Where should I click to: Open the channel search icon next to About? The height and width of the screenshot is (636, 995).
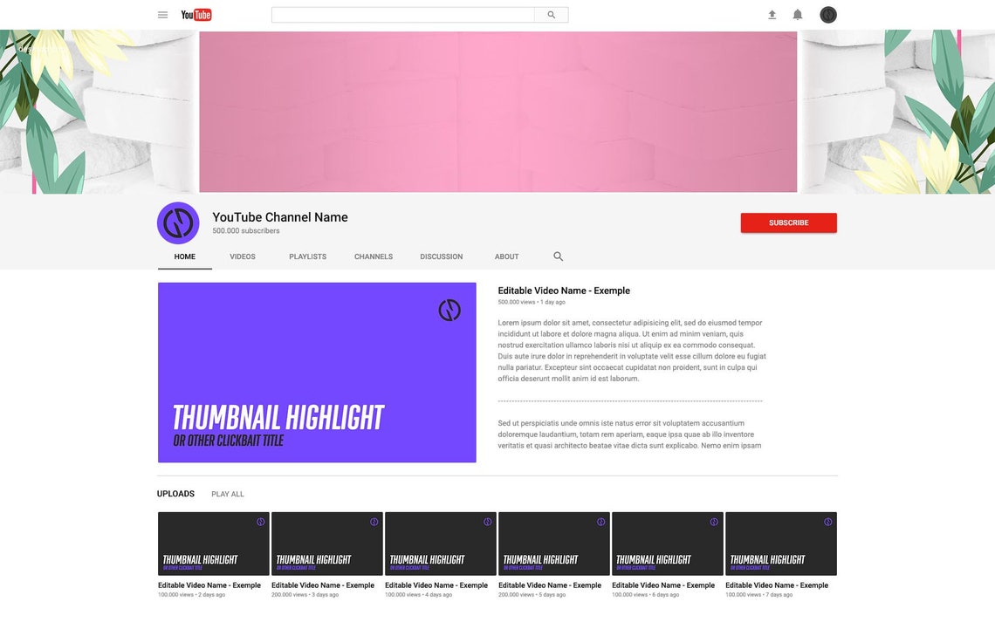(557, 256)
